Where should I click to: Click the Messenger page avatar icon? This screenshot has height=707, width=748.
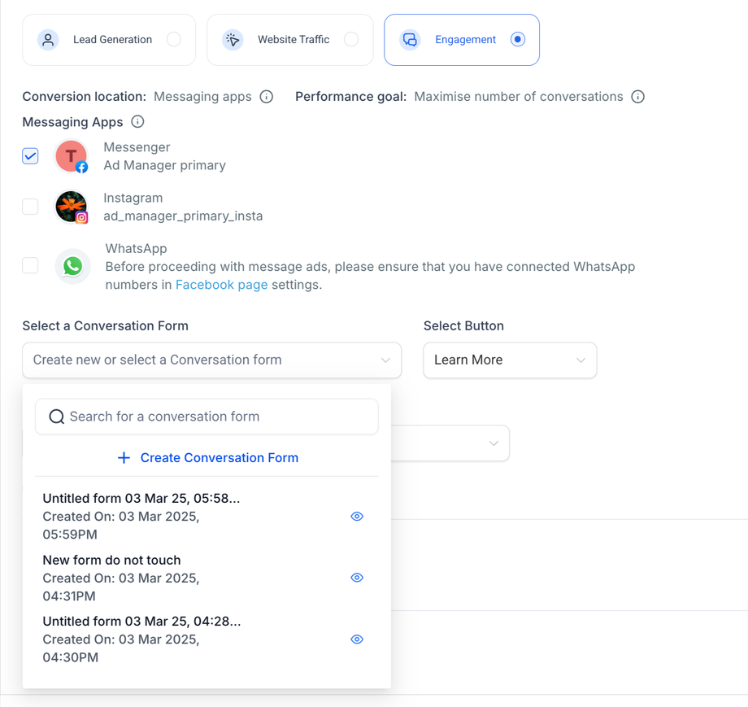(72, 156)
